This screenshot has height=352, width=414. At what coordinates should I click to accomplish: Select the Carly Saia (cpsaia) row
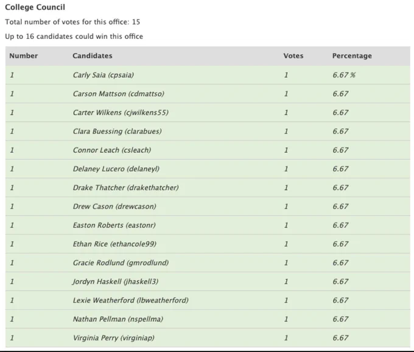[208, 75]
